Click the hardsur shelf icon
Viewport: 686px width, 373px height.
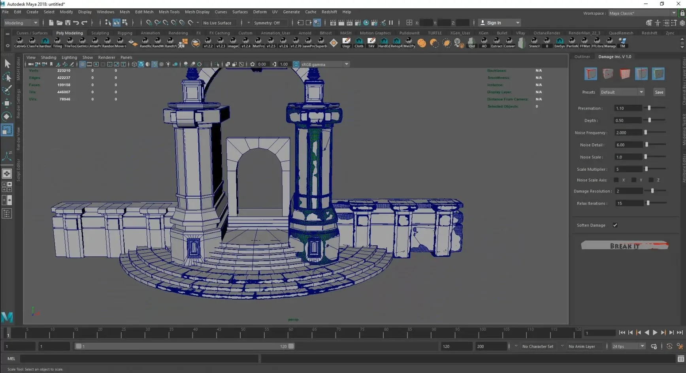coord(45,41)
